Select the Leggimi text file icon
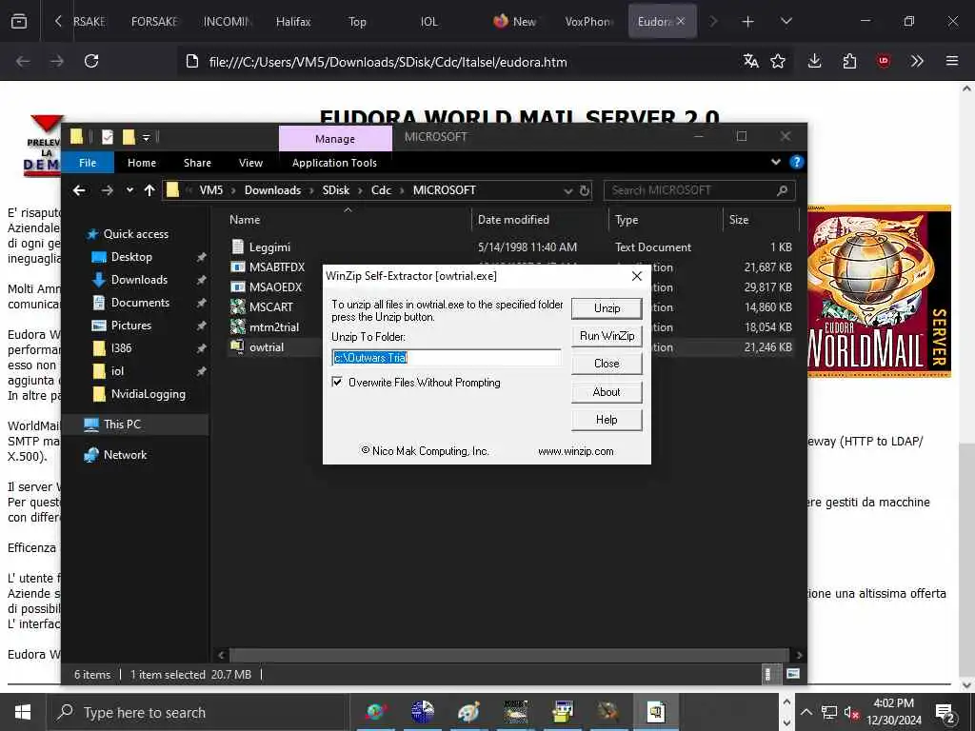Viewport: 975px width, 731px height. click(x=237, y=247)
